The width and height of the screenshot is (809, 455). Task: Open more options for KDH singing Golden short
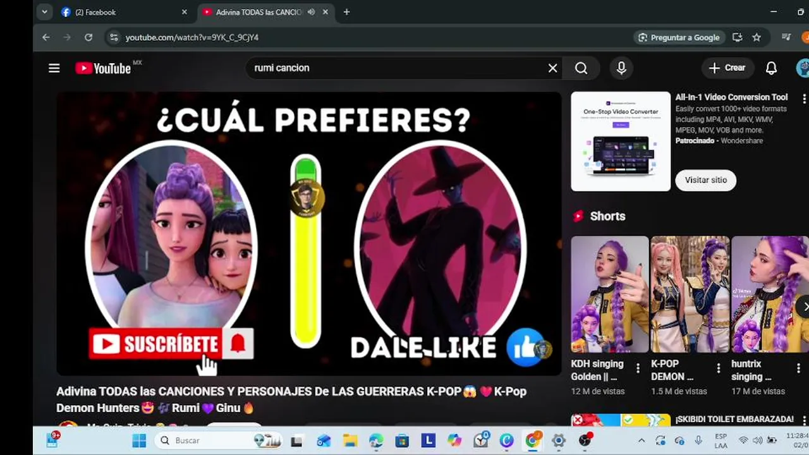click(x=638, y=368)
